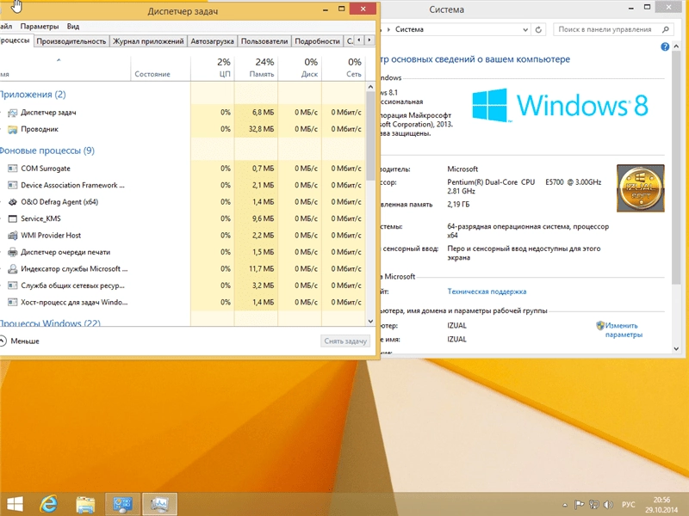Collapse Task Manager with Меньше

[x=20, y=341]
